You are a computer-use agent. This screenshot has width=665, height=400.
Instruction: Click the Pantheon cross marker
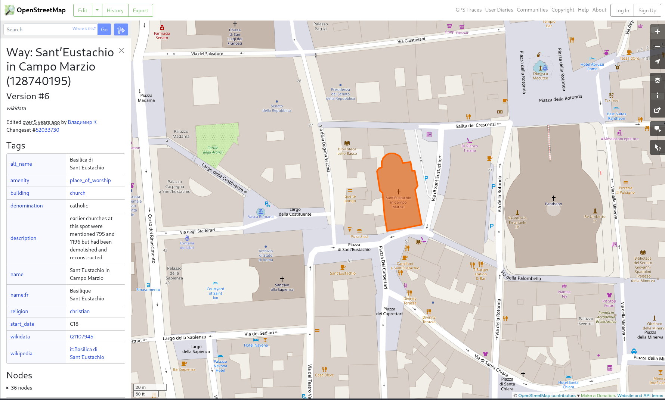click(554, 198)
